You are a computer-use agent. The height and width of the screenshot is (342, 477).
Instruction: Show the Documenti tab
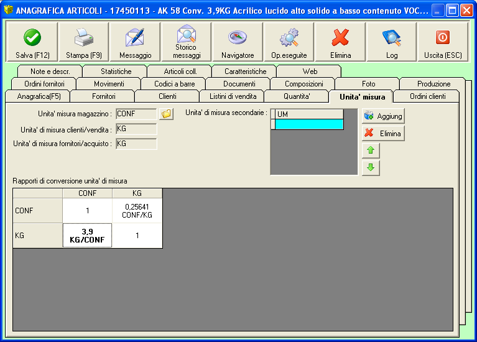[239, 84]
